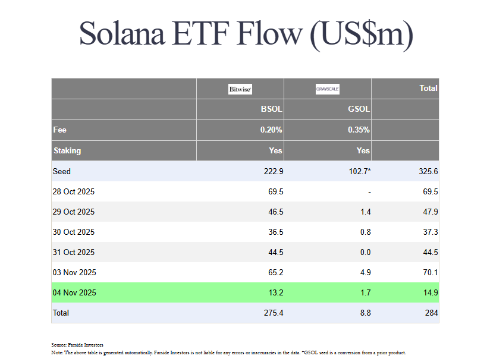
Task: Select the 102.7* GSOL seed value
Action: coord(357,171)
